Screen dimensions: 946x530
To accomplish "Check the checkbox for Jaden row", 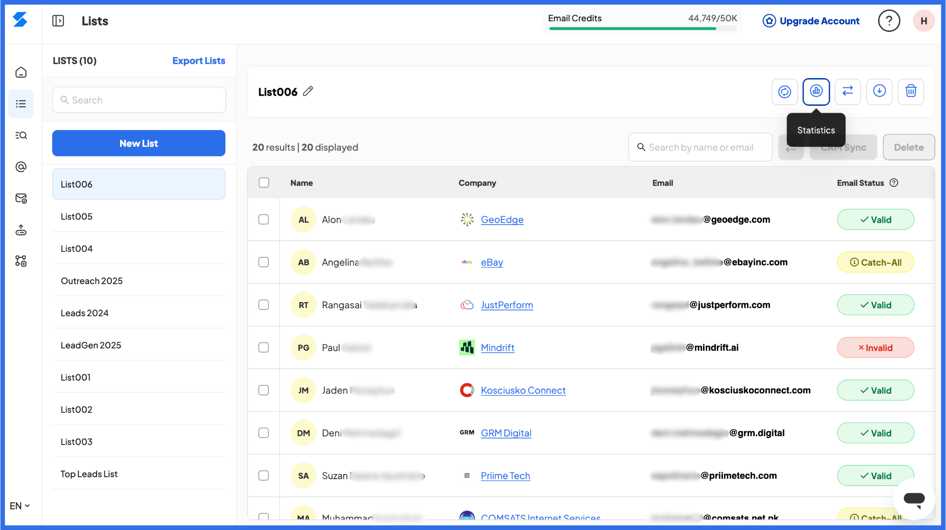I will point(264,390).
